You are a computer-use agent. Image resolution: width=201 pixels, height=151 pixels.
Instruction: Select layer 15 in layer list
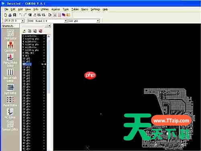(x=34, y=72)
